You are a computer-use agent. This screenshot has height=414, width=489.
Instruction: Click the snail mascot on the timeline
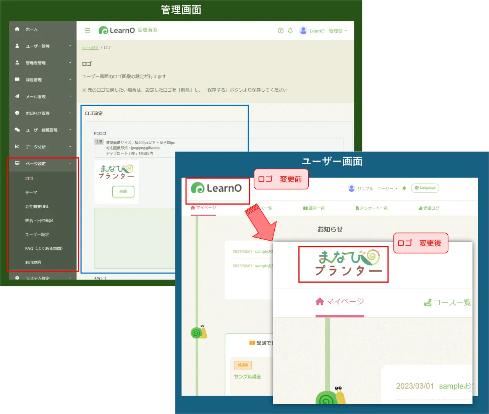click(x=199, y=332)
